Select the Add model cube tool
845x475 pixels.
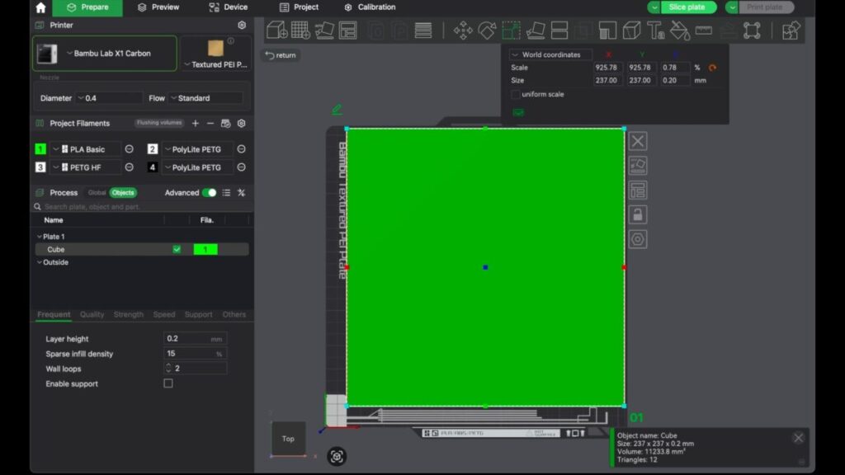[277, 31]
